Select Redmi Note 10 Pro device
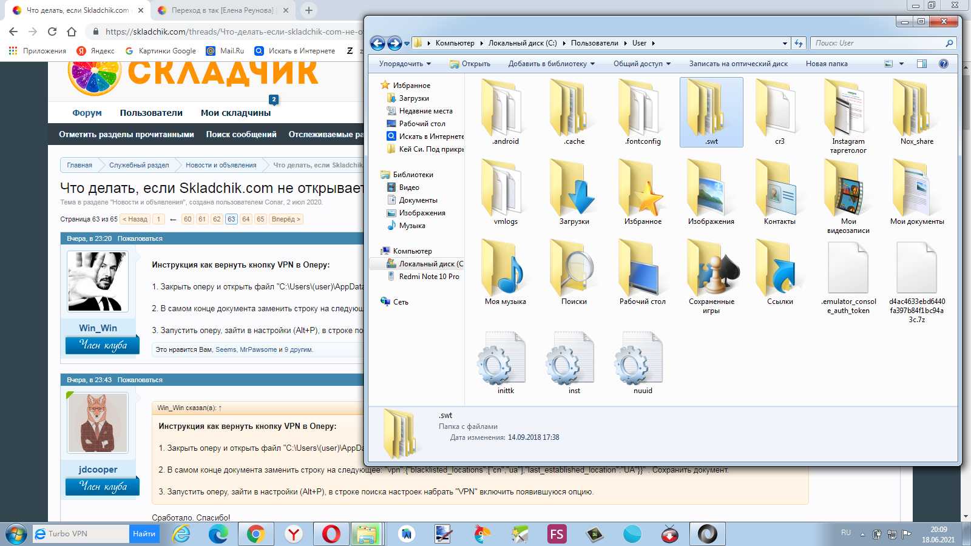Image resolution: width=971 pixels, height=546 pixels. (x=429, y=277)
